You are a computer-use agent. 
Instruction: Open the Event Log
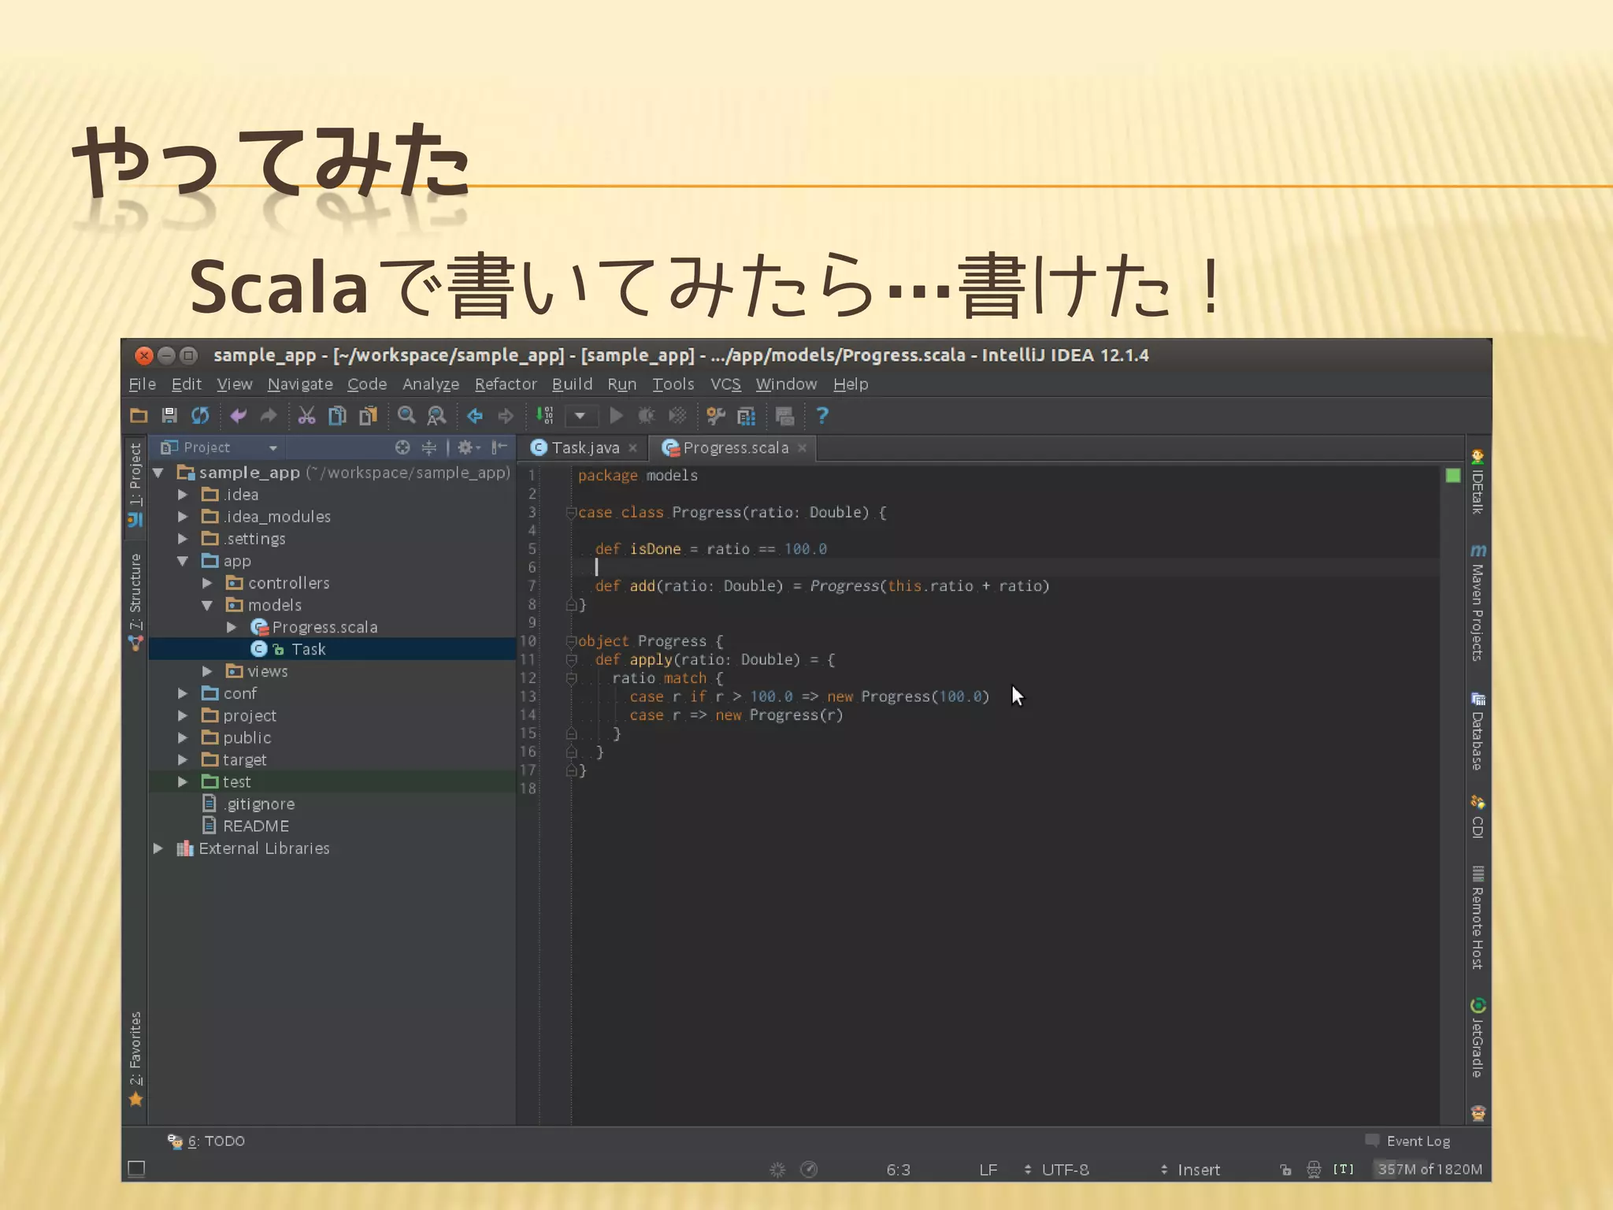[1408, 1141]
